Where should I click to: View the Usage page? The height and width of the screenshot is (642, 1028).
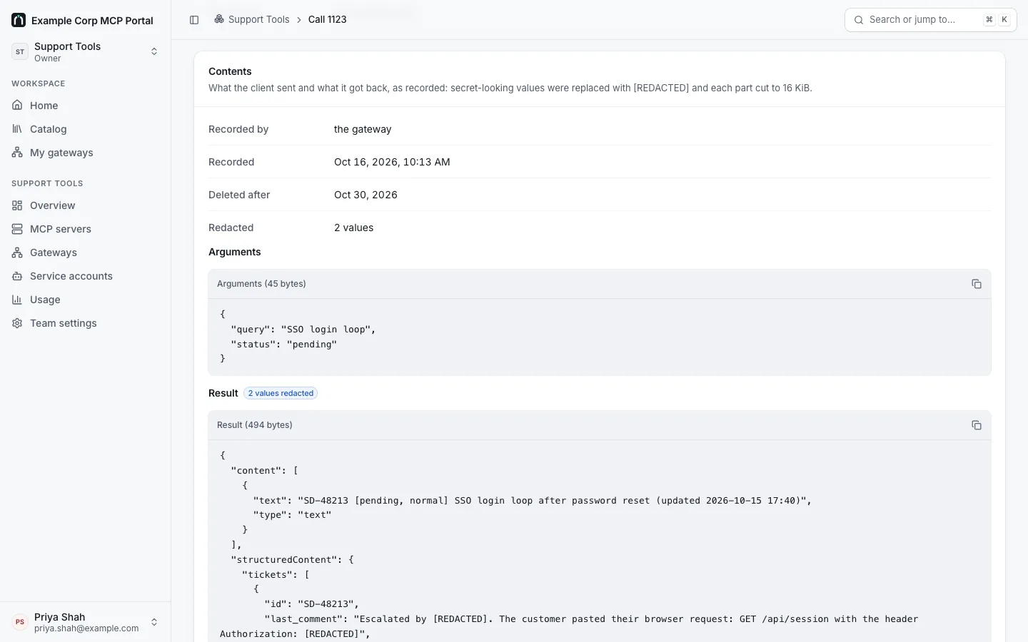point(86,300)
